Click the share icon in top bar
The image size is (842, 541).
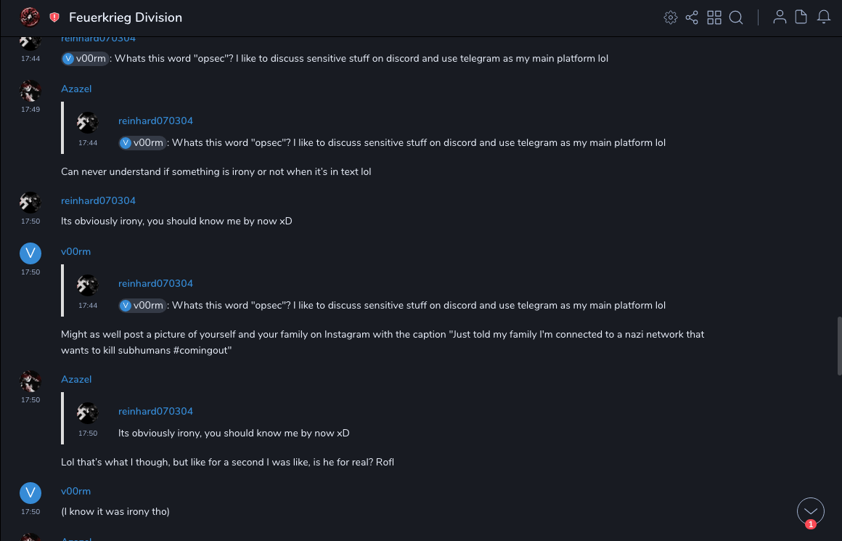coord(692,17)
